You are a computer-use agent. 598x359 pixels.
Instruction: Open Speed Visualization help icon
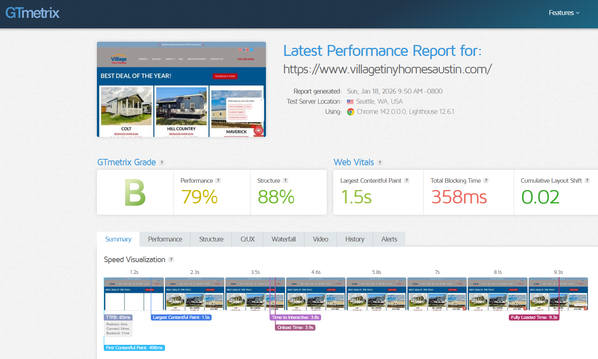(x=171, y=260)
